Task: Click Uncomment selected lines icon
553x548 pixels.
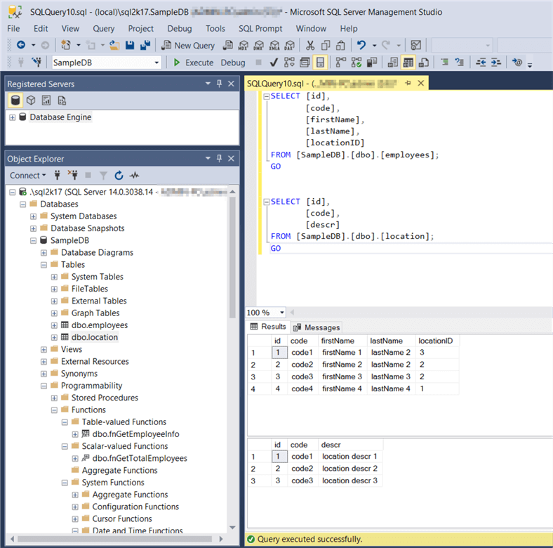Action: [460, 63]
